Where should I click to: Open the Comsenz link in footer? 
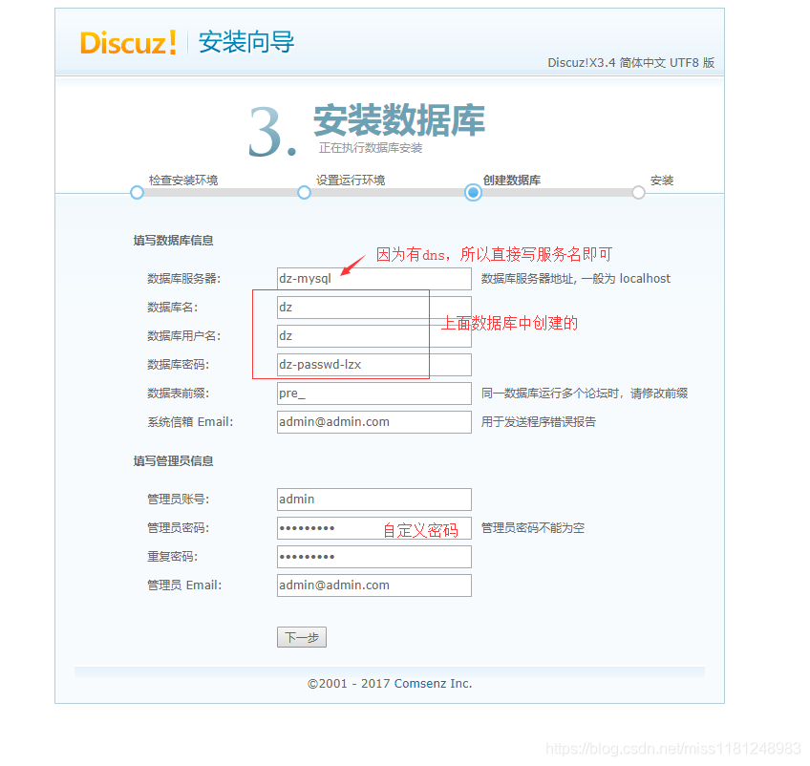click(x=420, y=683)
